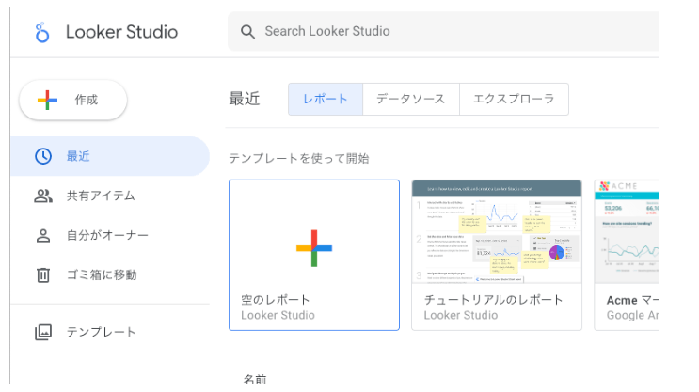This screenshot has width=699, height=392.
Task: Click the 作成 create button
Action: tap(73, 100)
